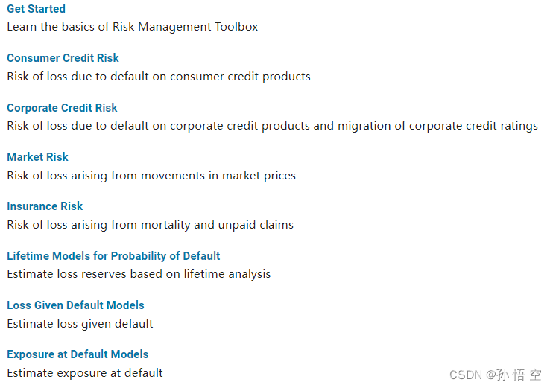The width and height of the screenshot is (553, 388).
Task: Go to the Corporate Credit Risk page
Action: point(62,107)
